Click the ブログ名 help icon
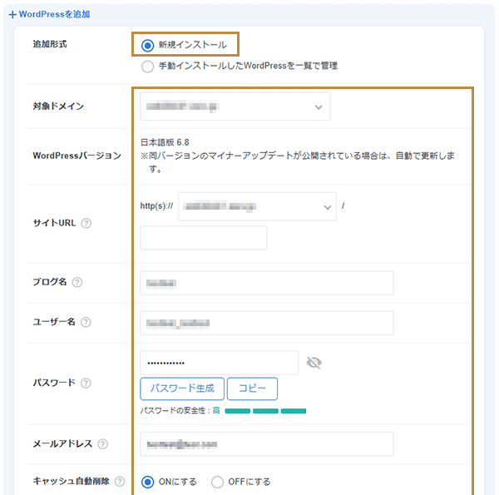The image size is (499, 495). [x=77, y=282]
